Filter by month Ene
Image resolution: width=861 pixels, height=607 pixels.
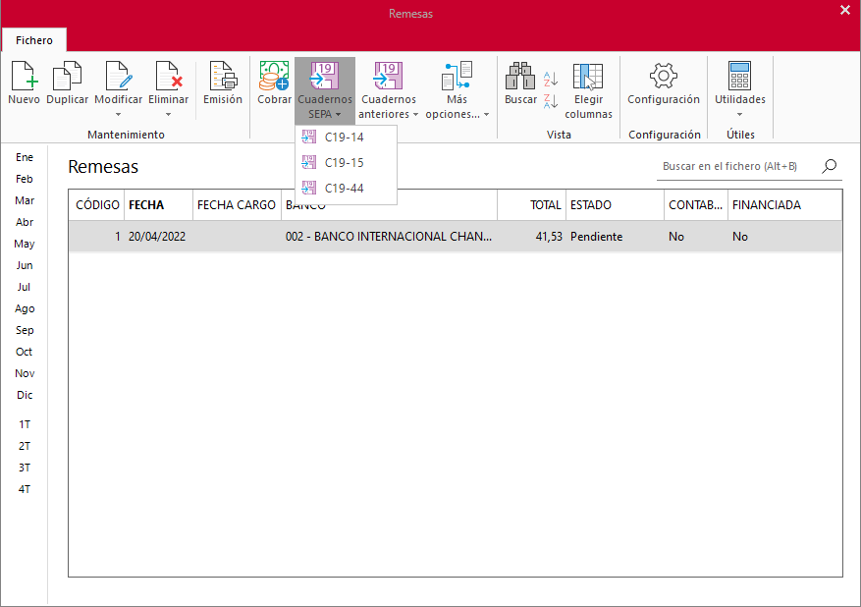coord(25,157)
